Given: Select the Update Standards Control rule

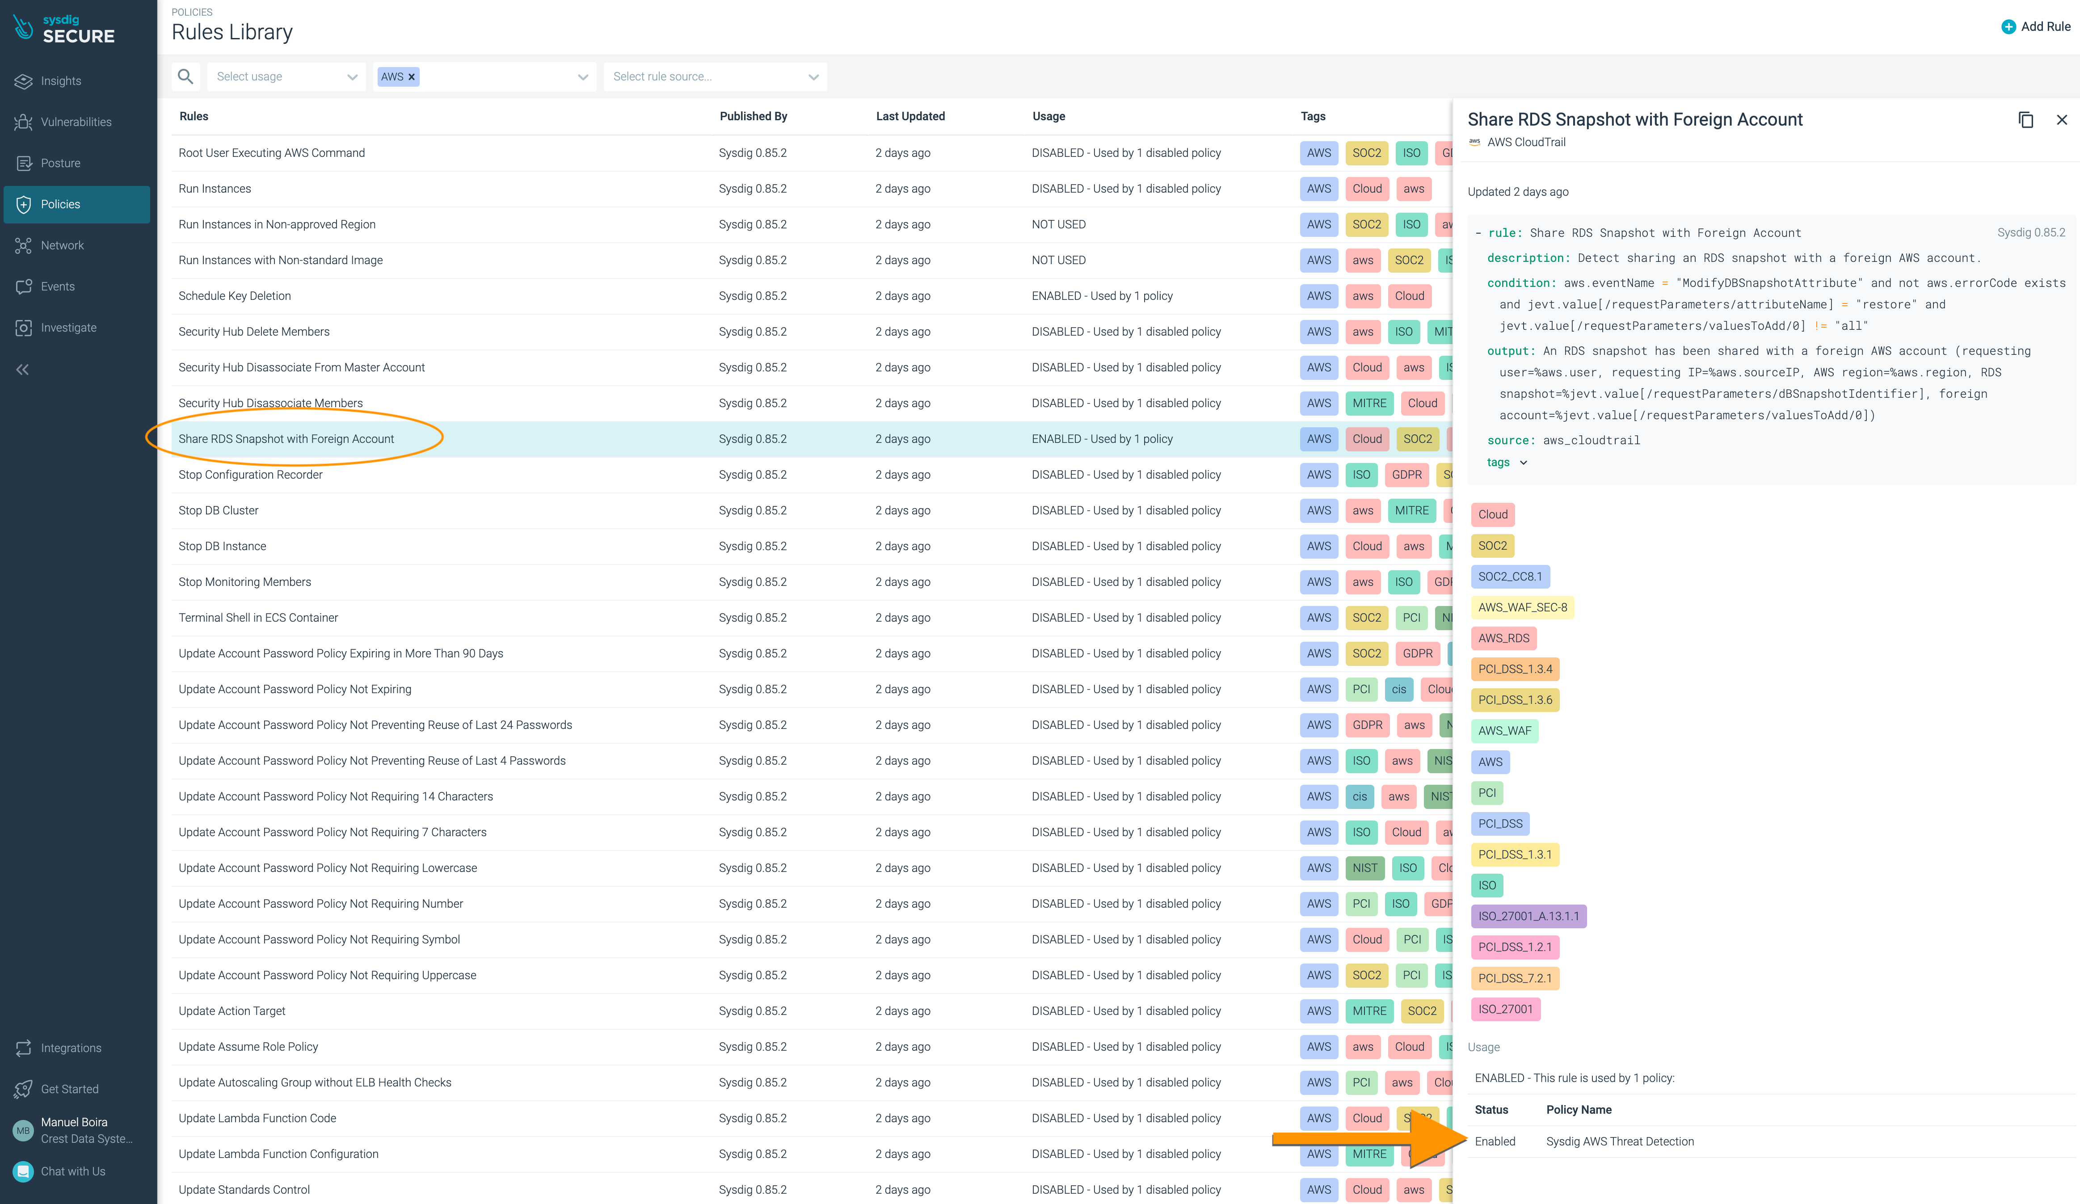Looking at the screenshot, I should click(244, 1189).
